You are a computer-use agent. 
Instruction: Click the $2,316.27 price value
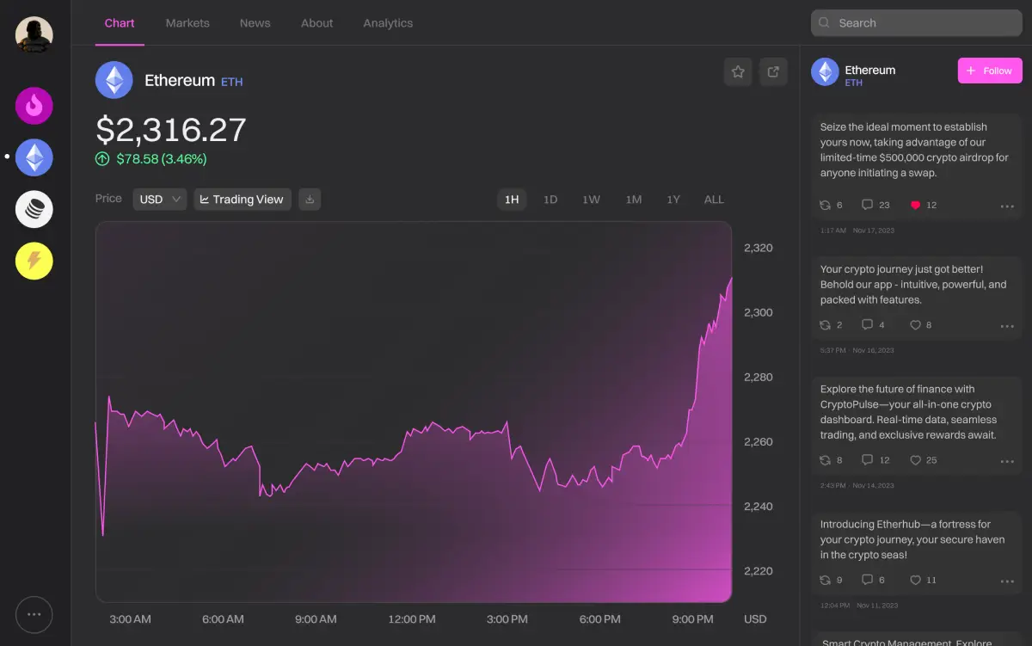click(171, 130)
